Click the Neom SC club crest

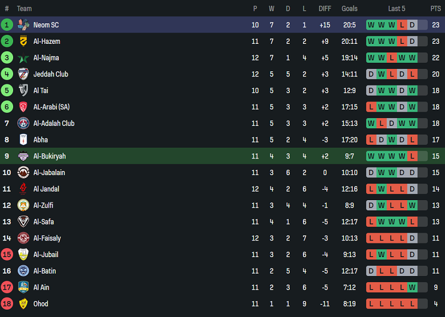pos(23,25)
